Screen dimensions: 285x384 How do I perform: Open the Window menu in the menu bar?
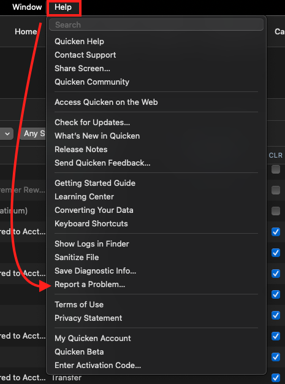tap(27, 7)
